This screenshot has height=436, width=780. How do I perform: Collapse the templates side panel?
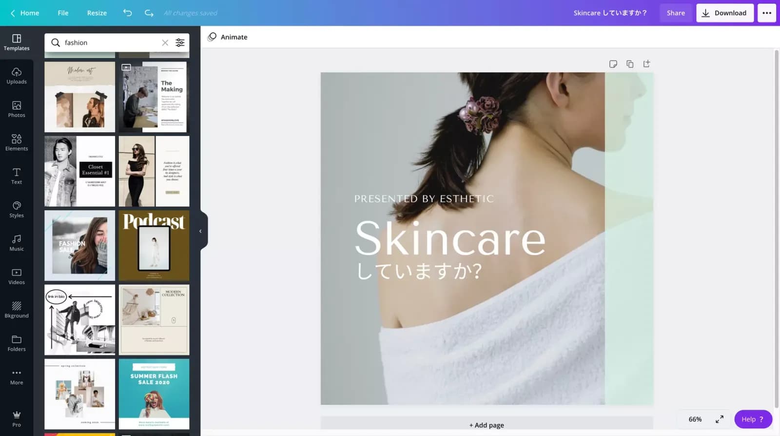point(200,231)
